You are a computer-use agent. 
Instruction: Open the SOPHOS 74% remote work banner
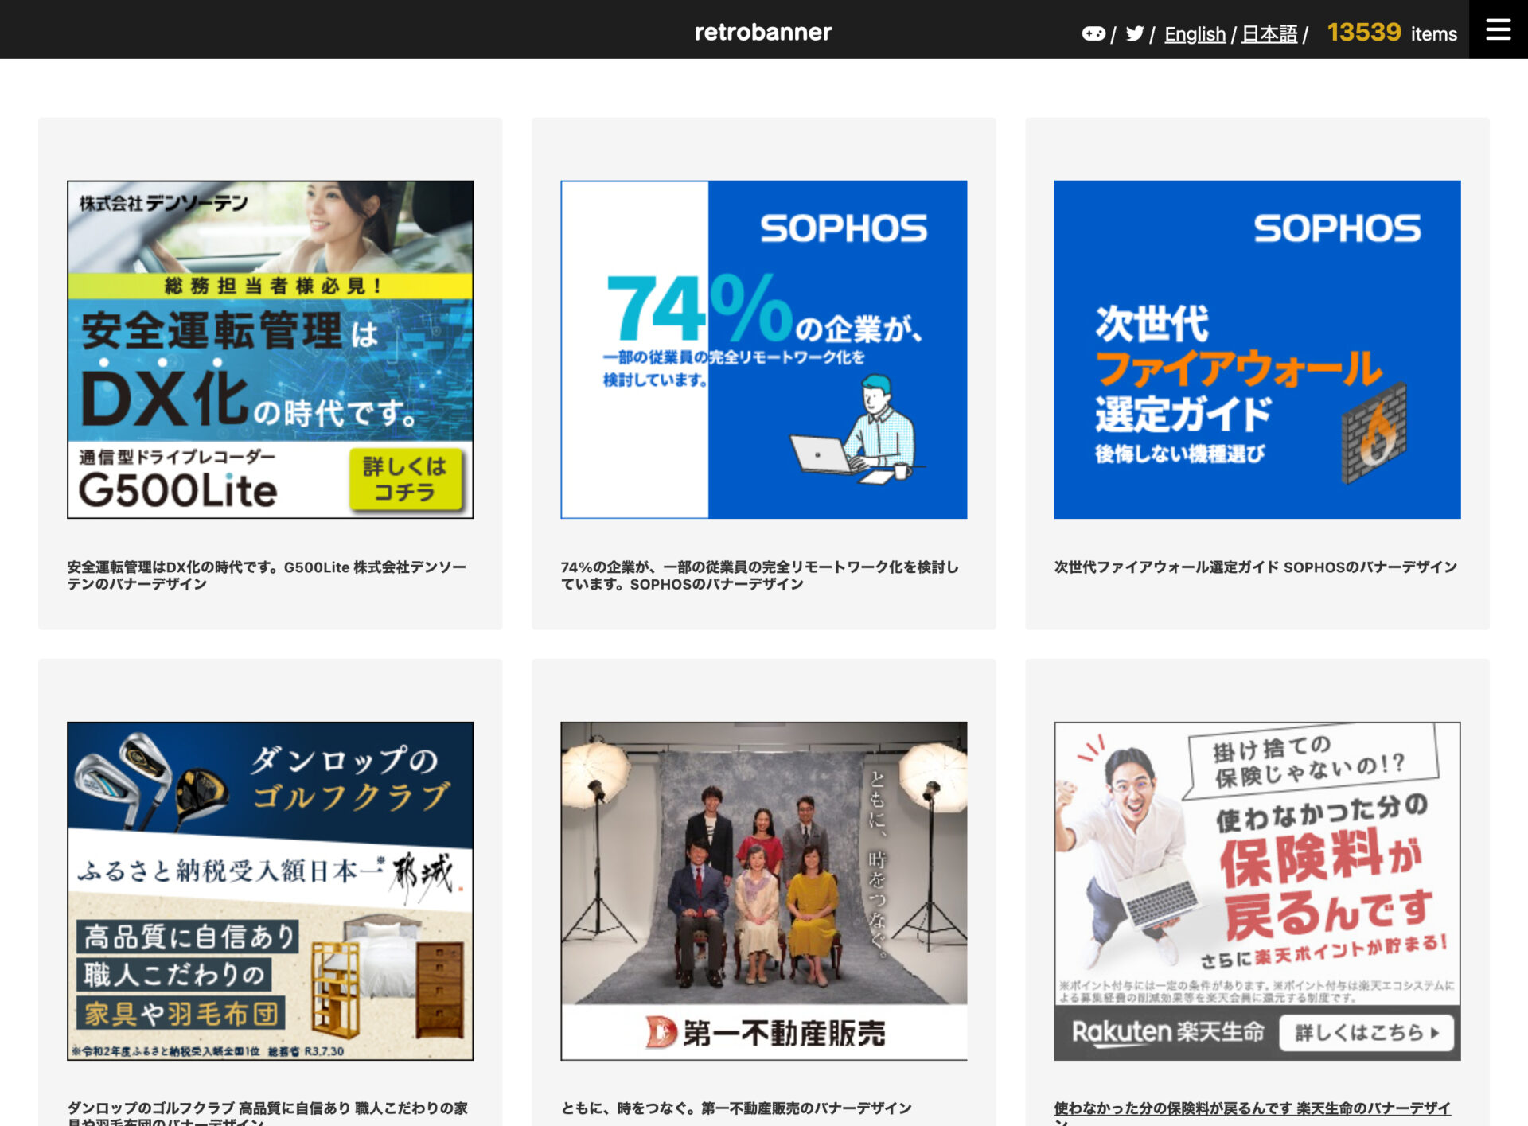click(764, 349)
